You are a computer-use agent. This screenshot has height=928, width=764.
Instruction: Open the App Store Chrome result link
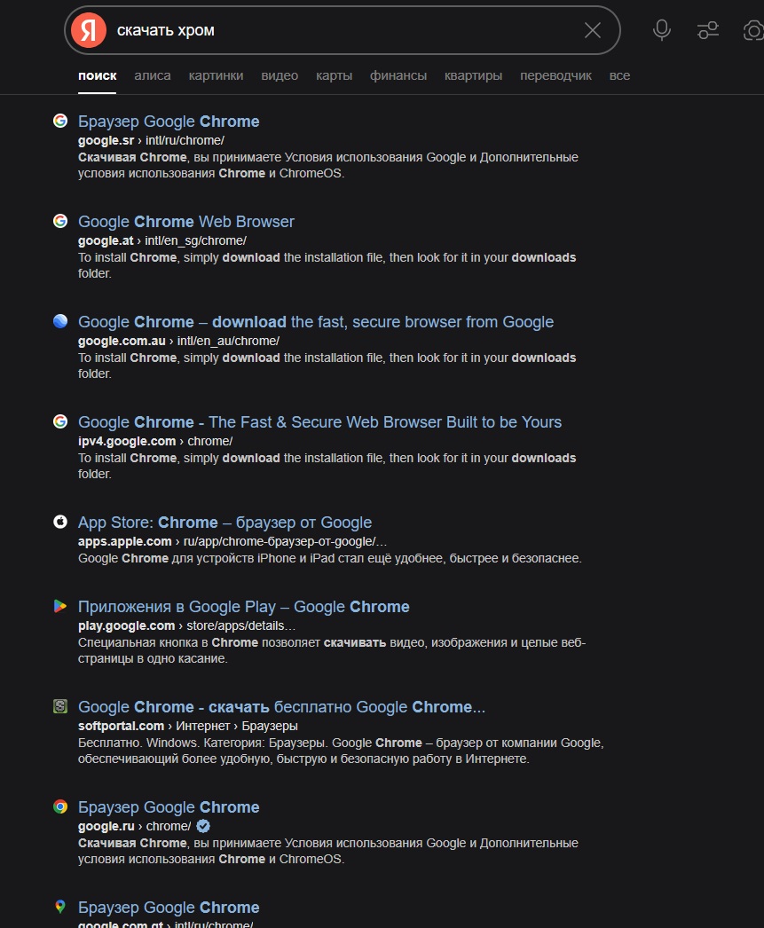coord(224,523)
